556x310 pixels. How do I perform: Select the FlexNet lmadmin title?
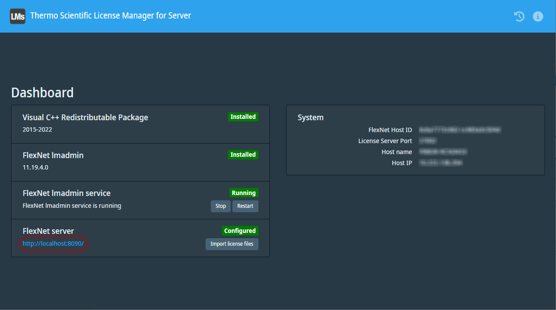(x=53, y=155)
